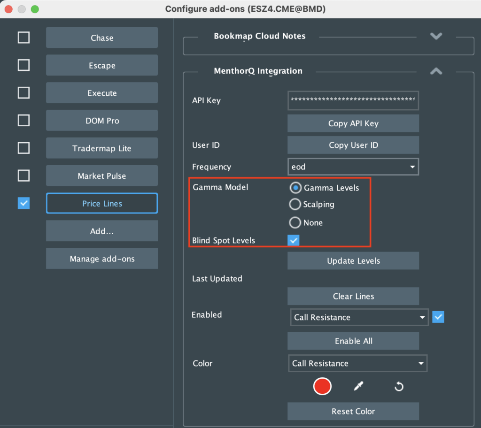The height and width of the screenshot is (428, 481).
Task: Click the Enable All button
Action: (x=353, y=341)
